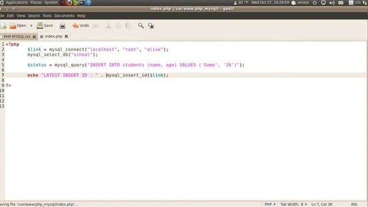The image size is (368, 207).
Task: Click the terminal launcher in top panel
Action: click(82, 2)
